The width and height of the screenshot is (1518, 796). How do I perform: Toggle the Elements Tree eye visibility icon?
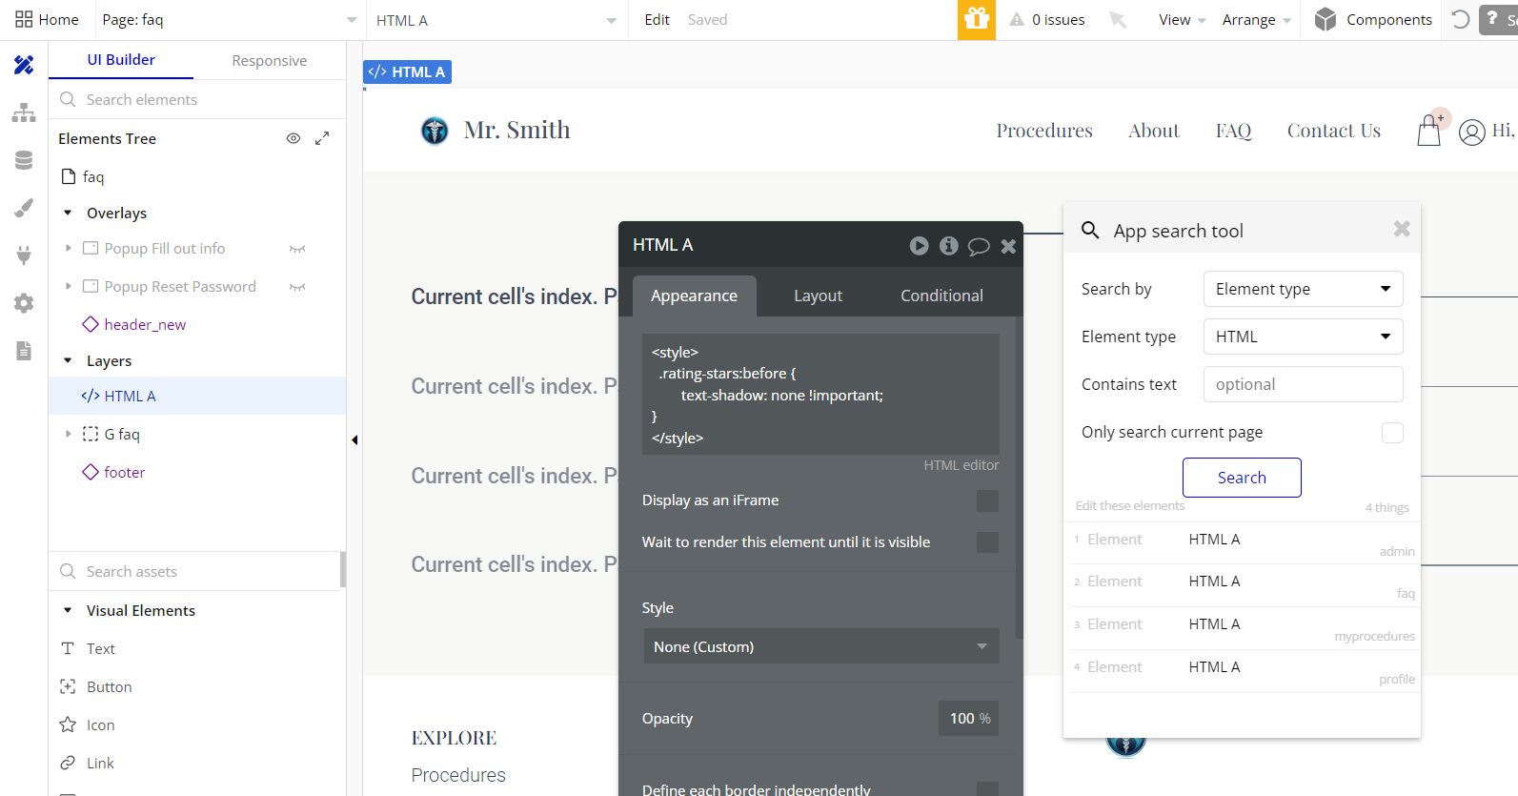pyautogui.click(x=293, y=138)
